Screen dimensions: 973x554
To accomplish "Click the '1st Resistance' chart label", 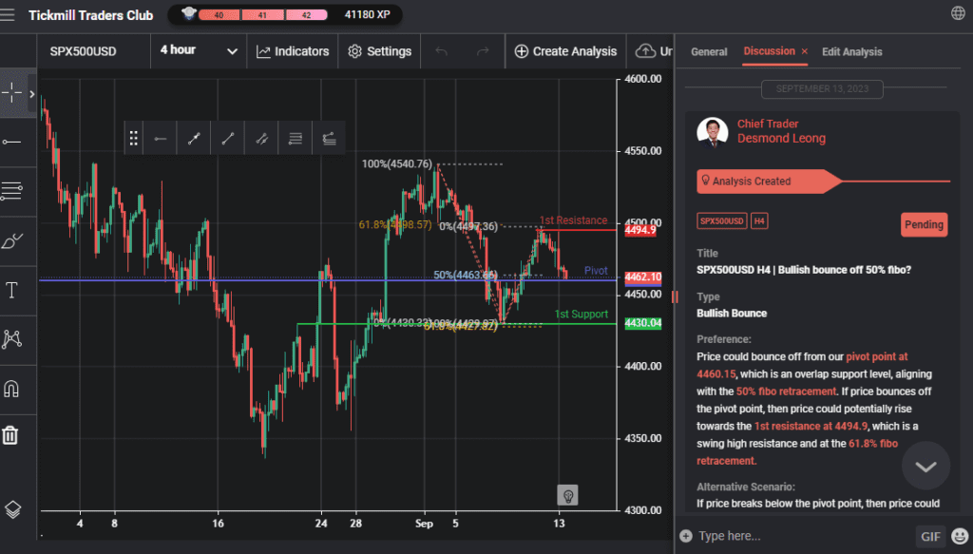I will coord(573,220).
